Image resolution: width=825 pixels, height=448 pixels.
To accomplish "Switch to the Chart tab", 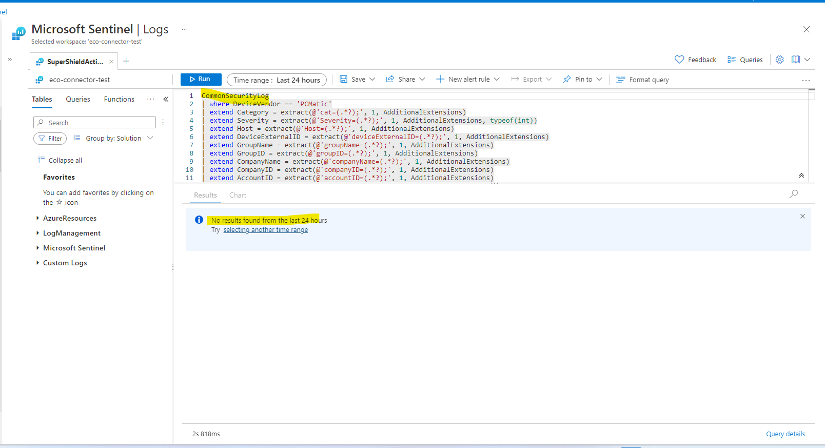I will point(238,195).
